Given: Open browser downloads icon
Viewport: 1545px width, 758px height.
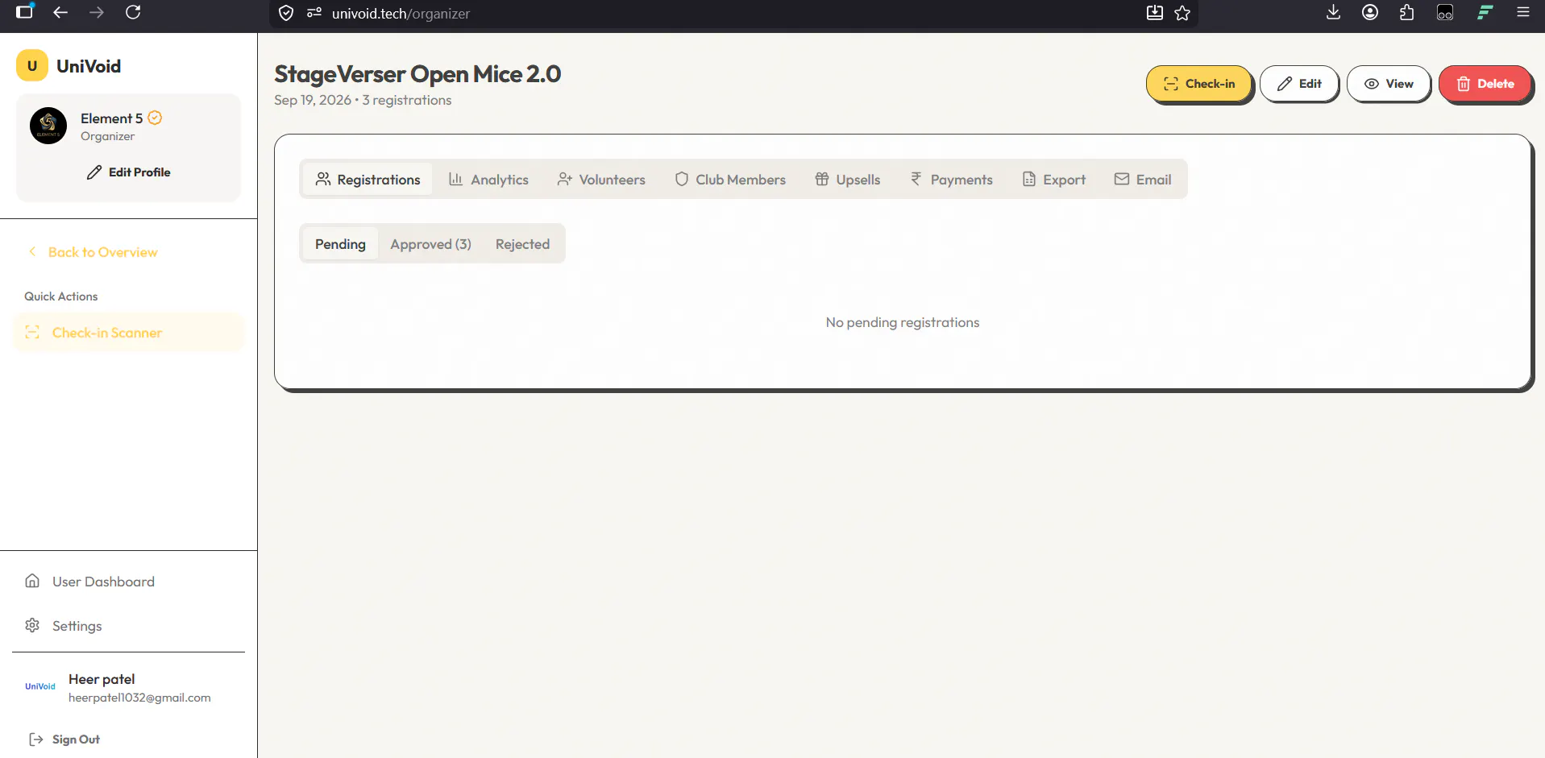Looking at the screenshot, I should pyautogui.click(x=1334, y=12).
